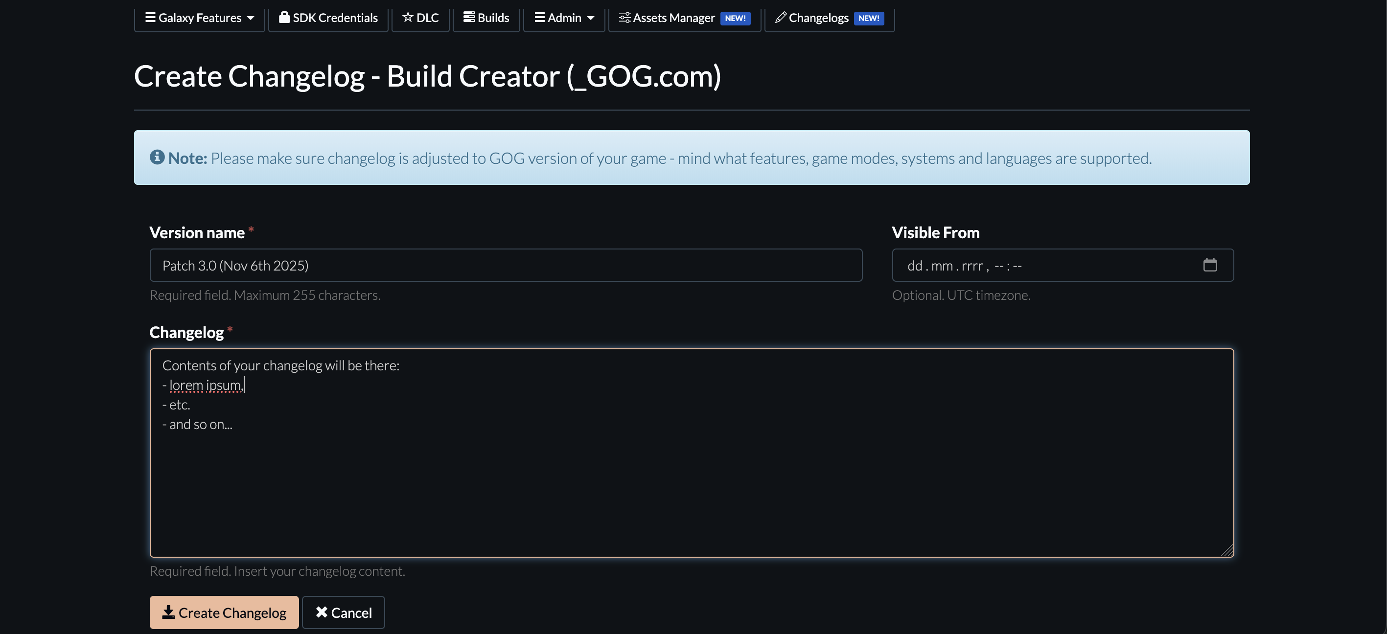
Task: Click the info icon in the note banner
Action: 156,157
